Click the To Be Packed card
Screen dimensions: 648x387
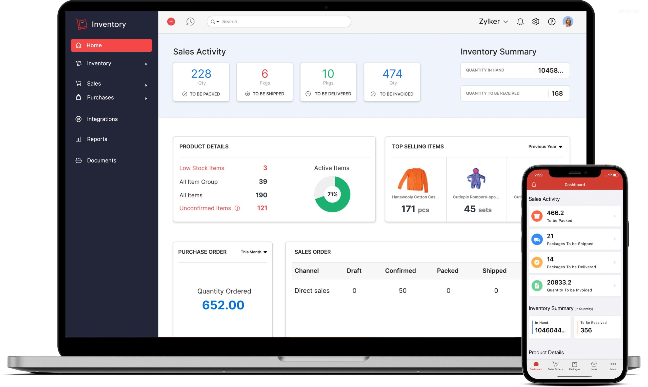(x=201, y=82)
